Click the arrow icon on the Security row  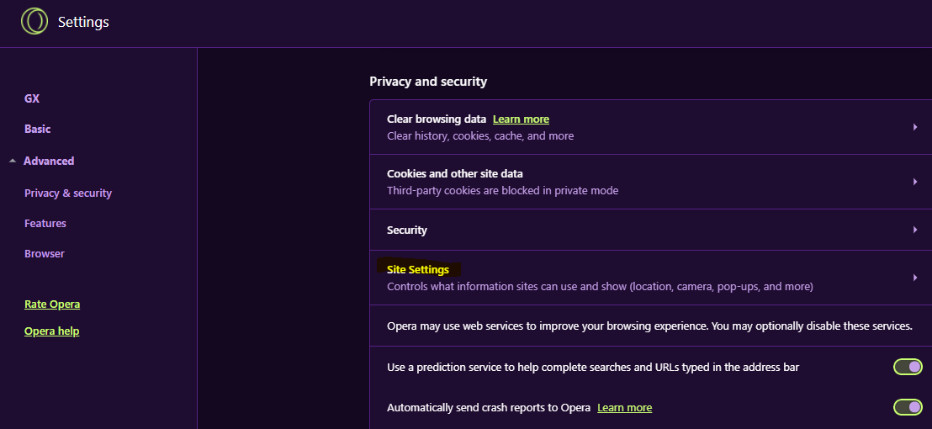click(x=914, y=230)
